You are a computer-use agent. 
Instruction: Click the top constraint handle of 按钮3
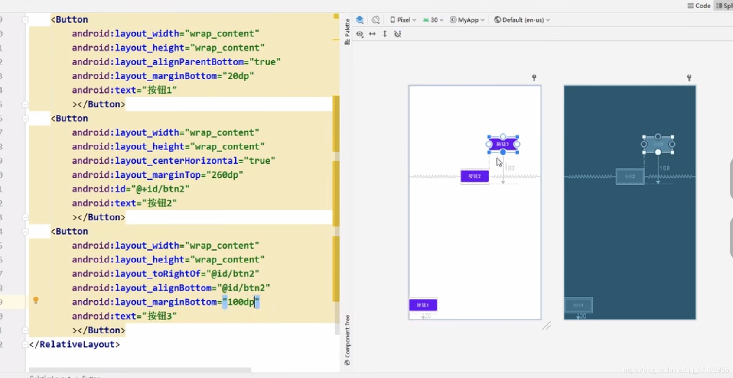503,137
